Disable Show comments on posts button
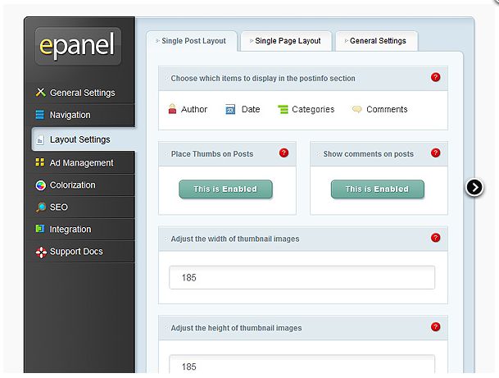 pyautogui.click(x=378, y=189)
